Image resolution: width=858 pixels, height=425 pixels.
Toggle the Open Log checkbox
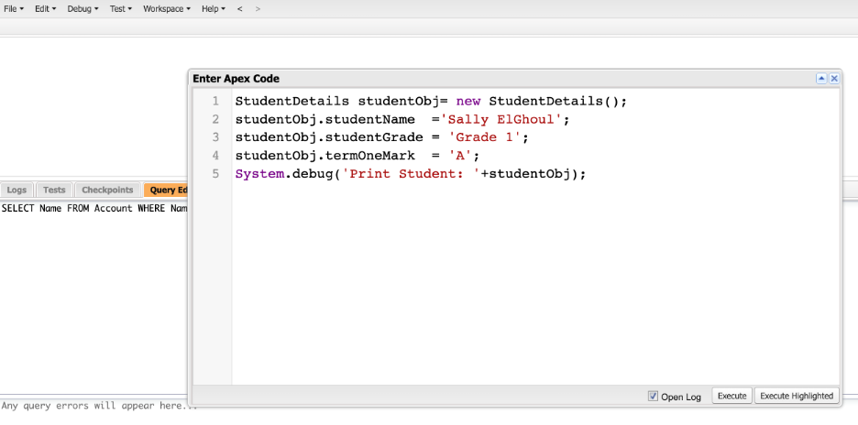click(x=653, y=396)
